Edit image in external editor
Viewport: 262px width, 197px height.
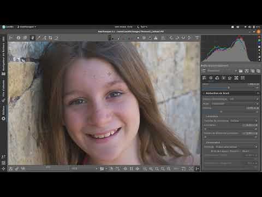23,169
